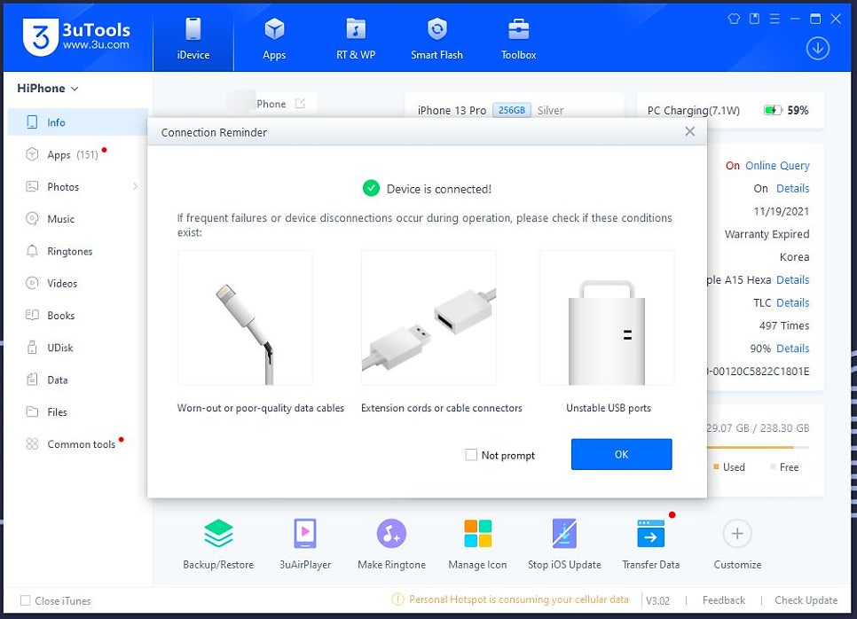Click the Music icon in sidebar

[32, 219]
